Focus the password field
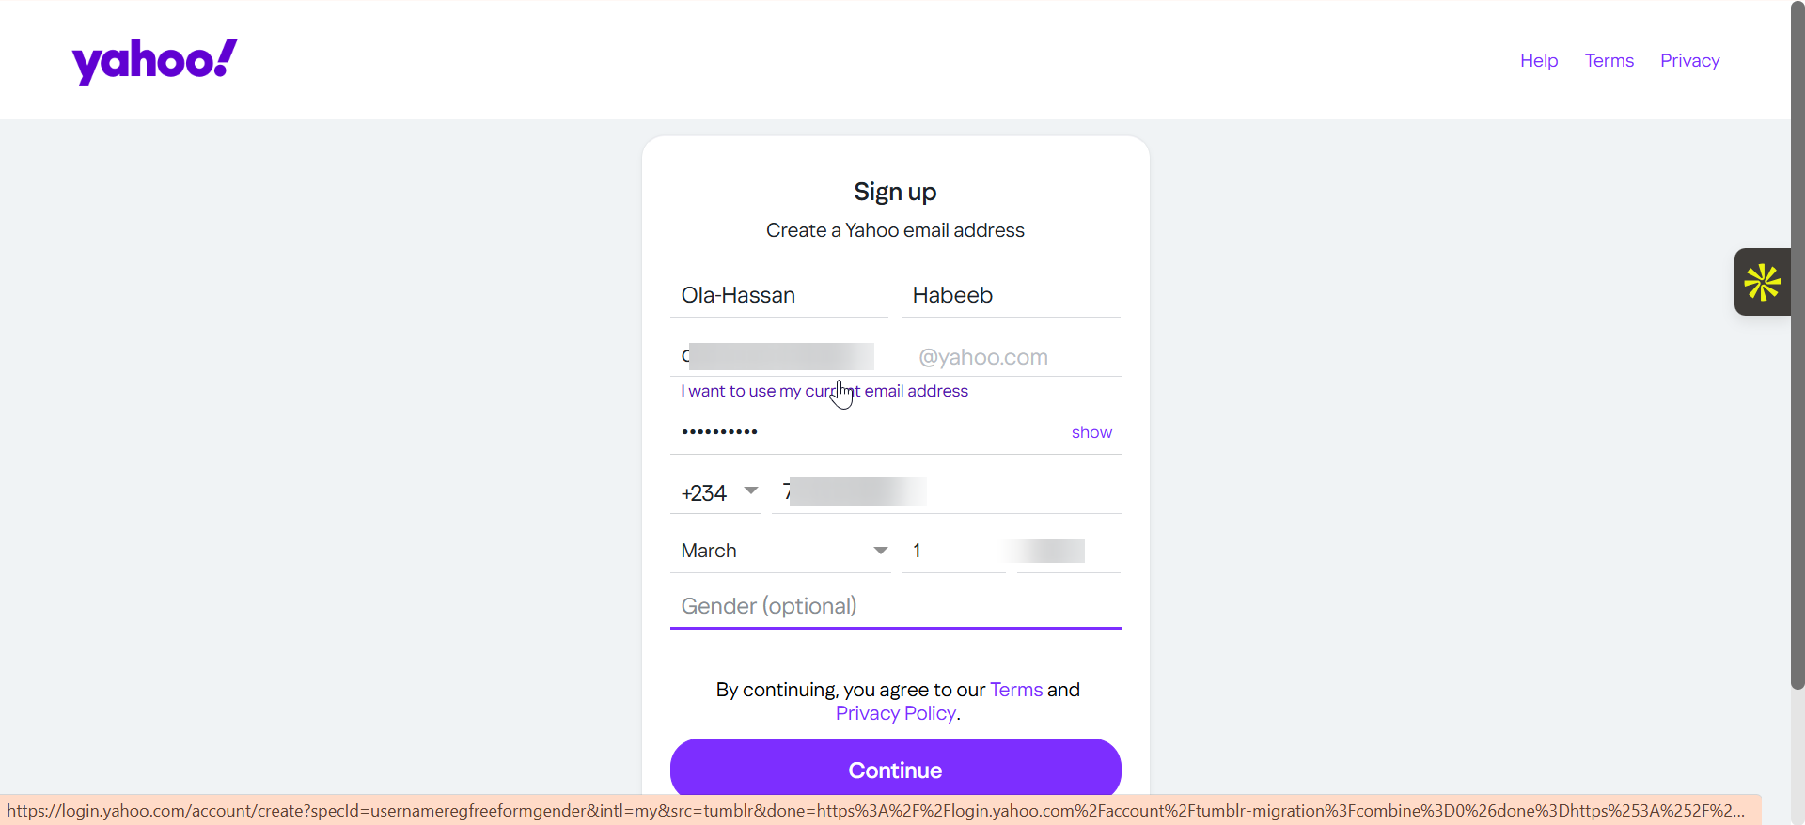The image size is (1805, 825). pyautogui.click(x=865, y=432)
